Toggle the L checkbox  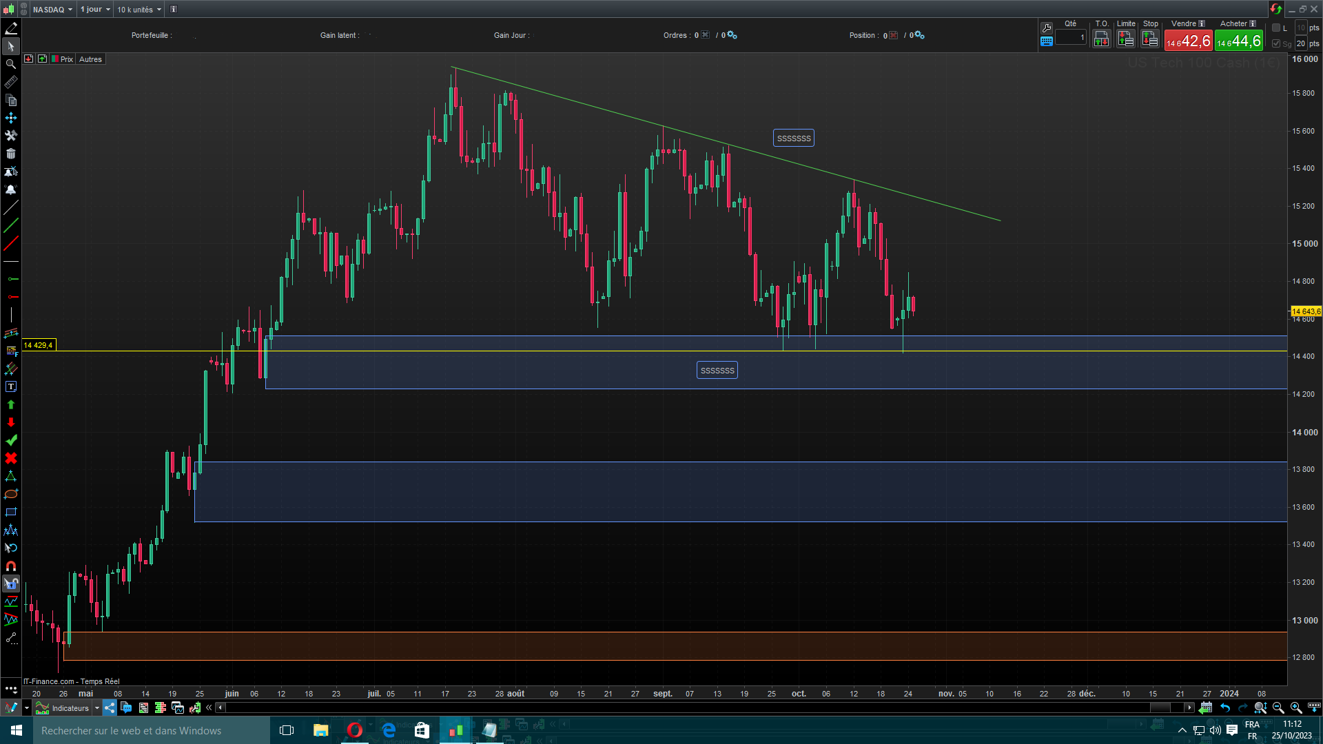[x=1276, y=28]
